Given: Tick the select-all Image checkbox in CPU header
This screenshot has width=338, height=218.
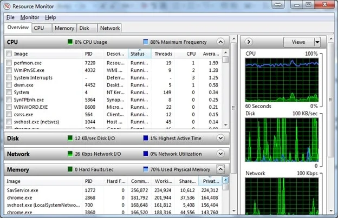Looking at the screenshot, I should pos(9,54).
